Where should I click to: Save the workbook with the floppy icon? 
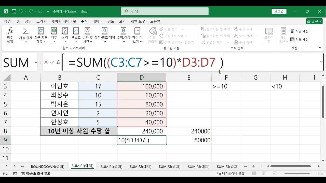click(14, 11)
